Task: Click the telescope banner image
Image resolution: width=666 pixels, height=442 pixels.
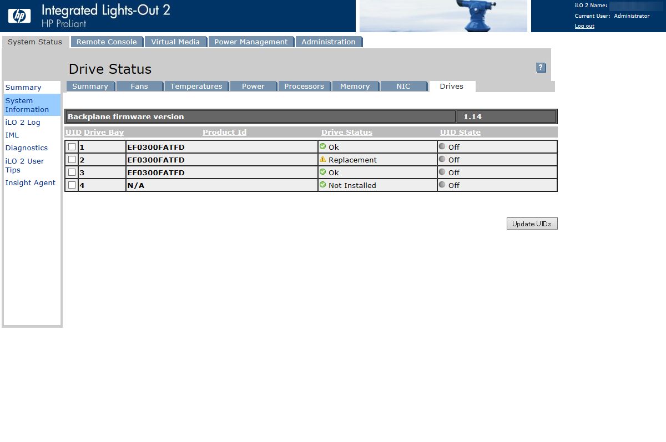Action: tap(443, 16)
